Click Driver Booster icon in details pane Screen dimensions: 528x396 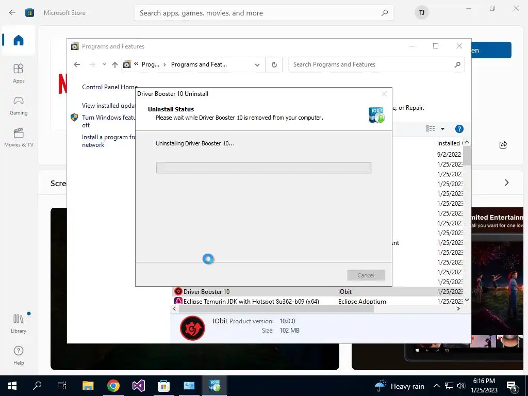192,328
